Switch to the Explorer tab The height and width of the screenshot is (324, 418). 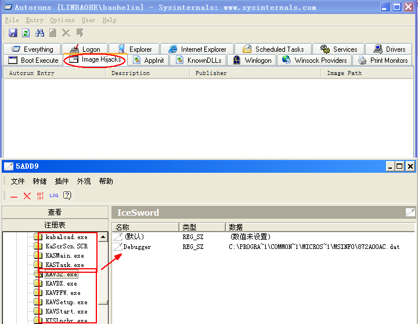coord(134,49)
